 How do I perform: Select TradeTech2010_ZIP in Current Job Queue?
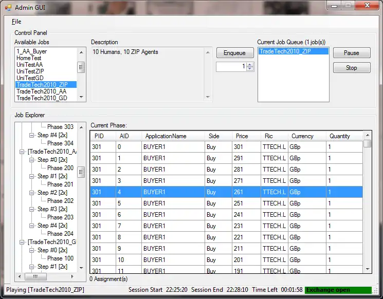click(x=293, y=51)
